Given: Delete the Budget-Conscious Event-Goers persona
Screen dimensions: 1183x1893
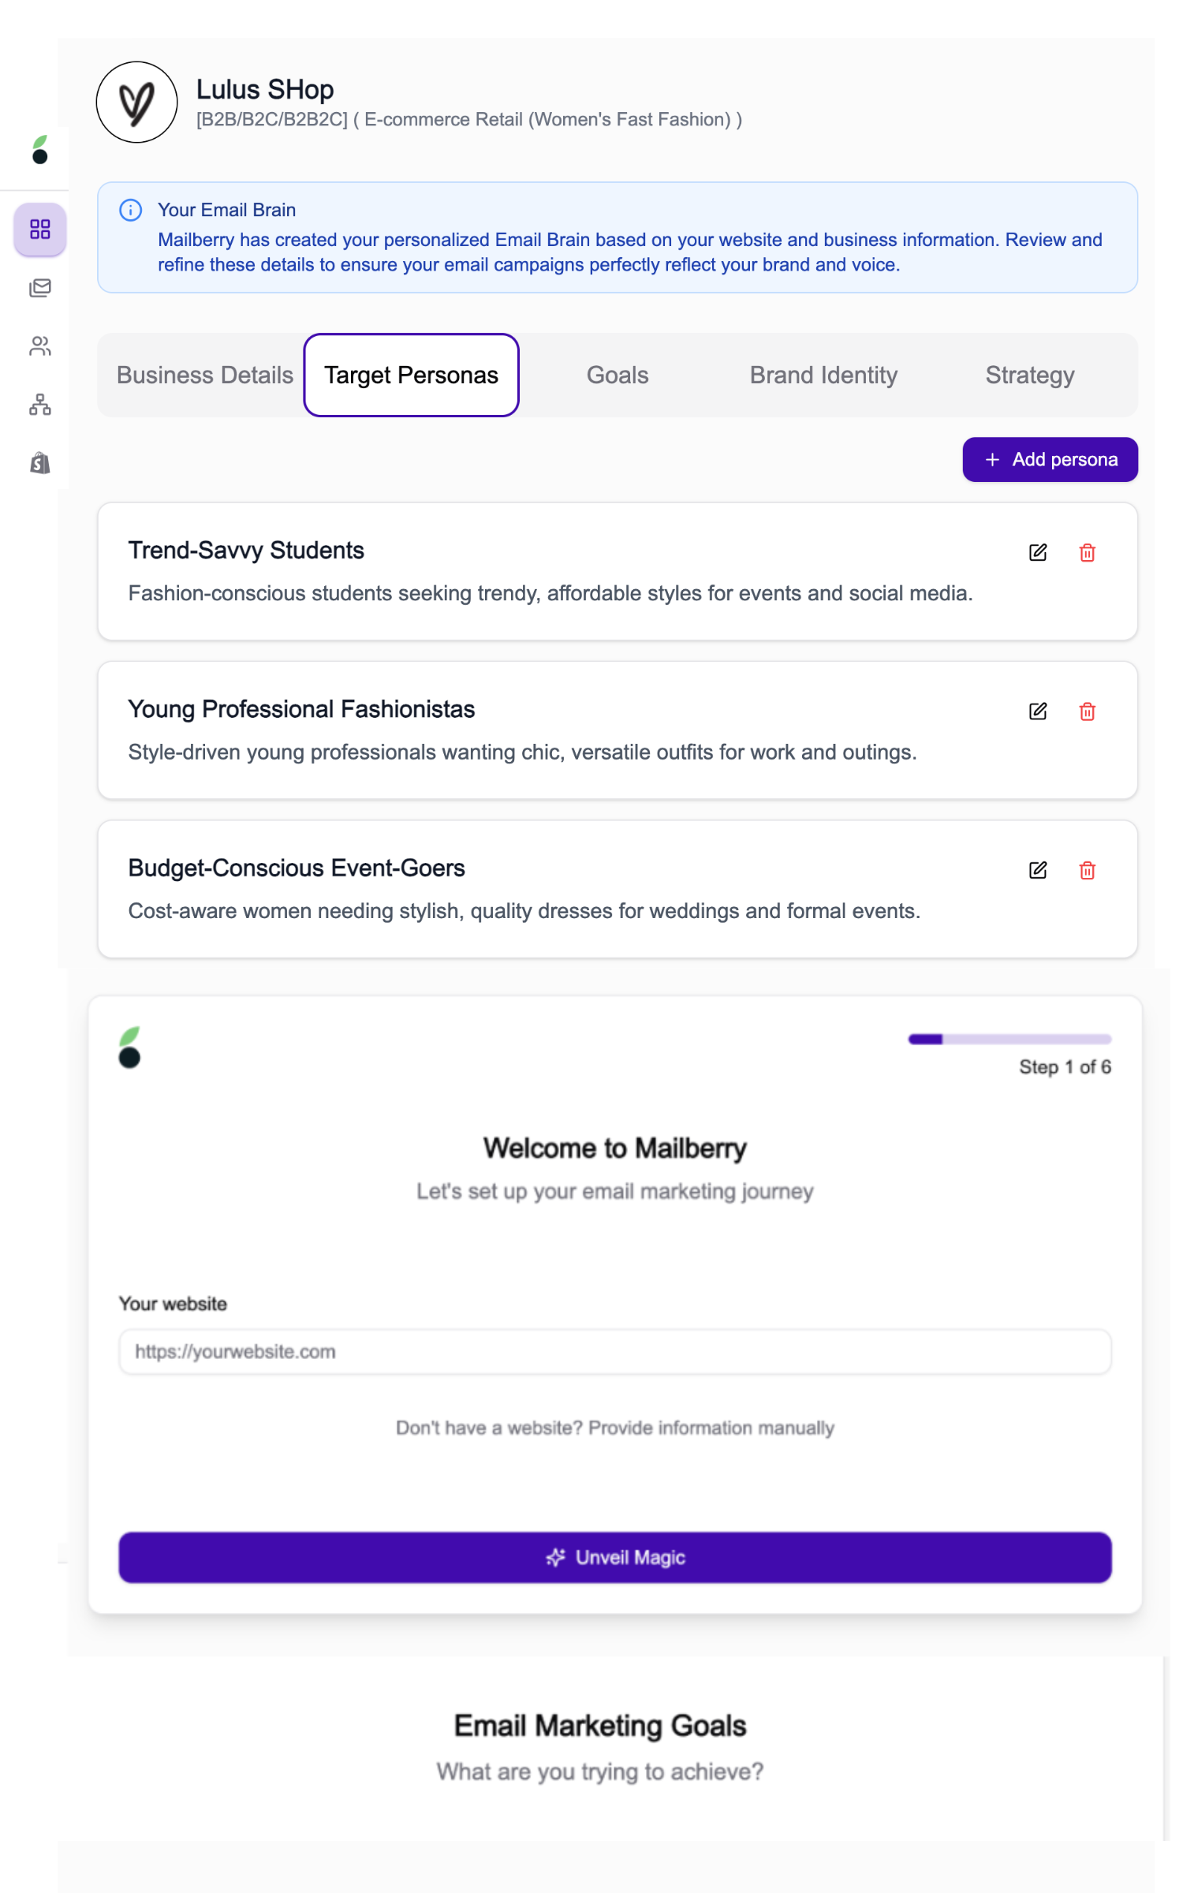Looking at the screenshot, I should 1087,870.
